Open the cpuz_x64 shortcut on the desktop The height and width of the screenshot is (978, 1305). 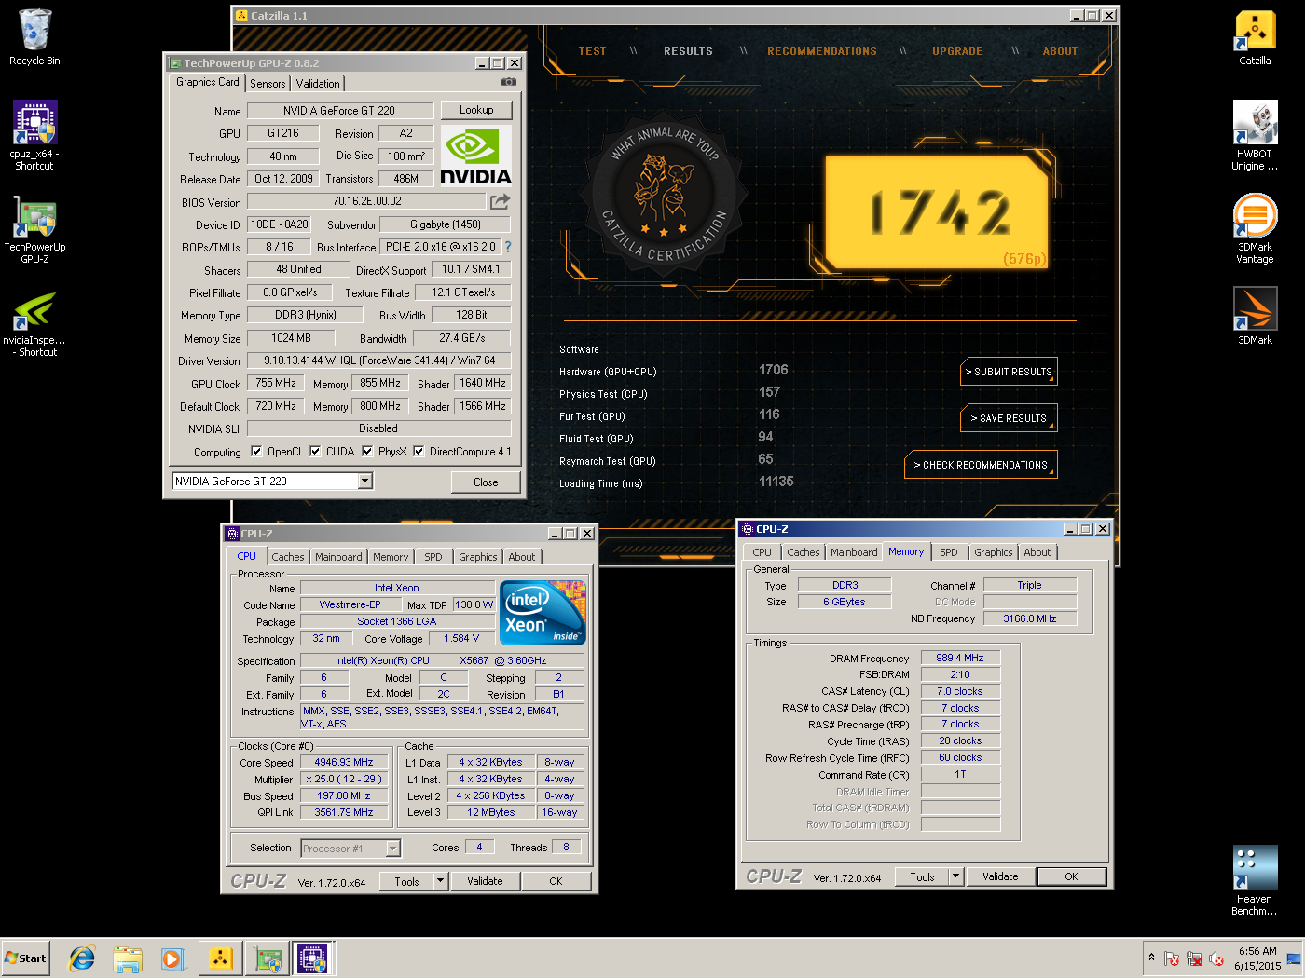34,135
